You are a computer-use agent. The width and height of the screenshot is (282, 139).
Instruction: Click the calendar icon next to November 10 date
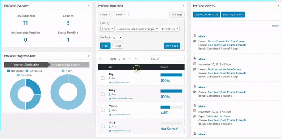click(195, 64)
